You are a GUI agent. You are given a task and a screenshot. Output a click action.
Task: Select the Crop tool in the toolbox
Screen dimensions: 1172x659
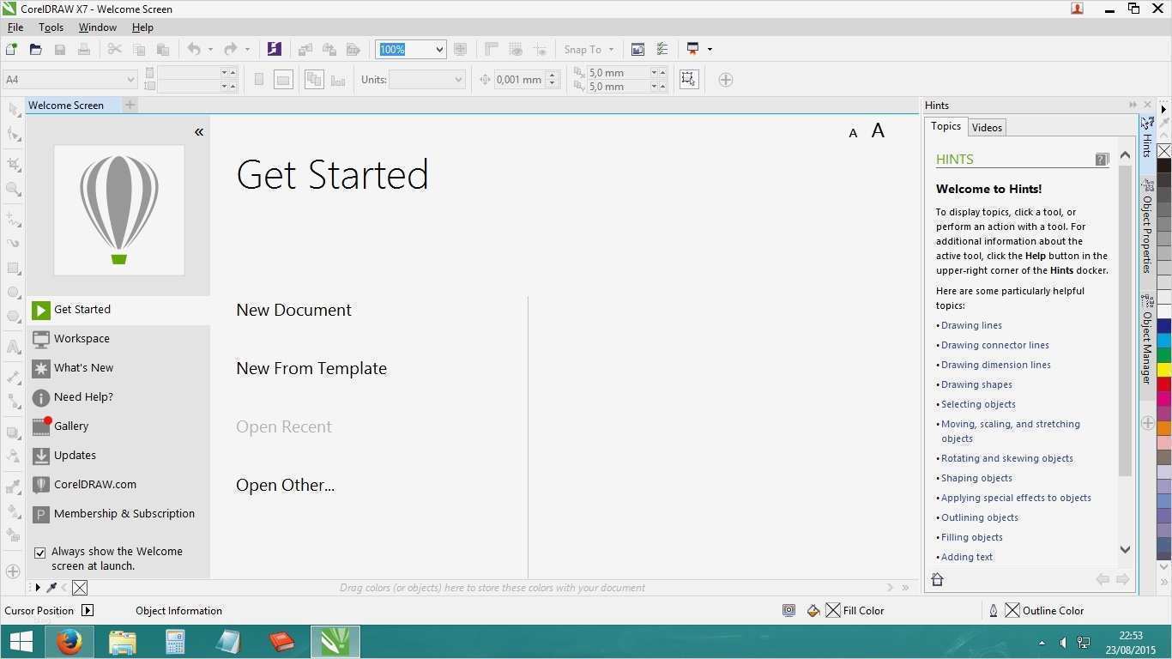click(x=14, y=164)
